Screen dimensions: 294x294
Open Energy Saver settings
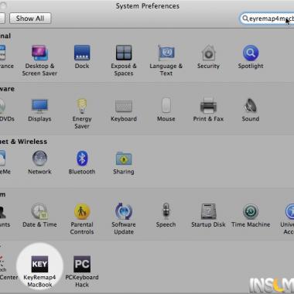click(x=82, y=113)
